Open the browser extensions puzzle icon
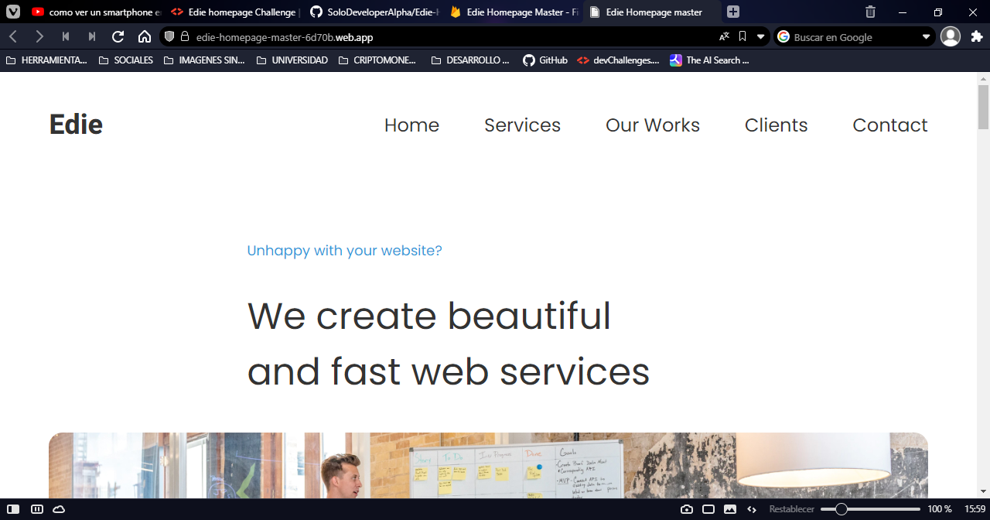The height and width of the screenshot is (520, 990). [977, 36]
